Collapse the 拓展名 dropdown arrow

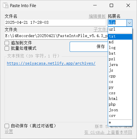129,23
